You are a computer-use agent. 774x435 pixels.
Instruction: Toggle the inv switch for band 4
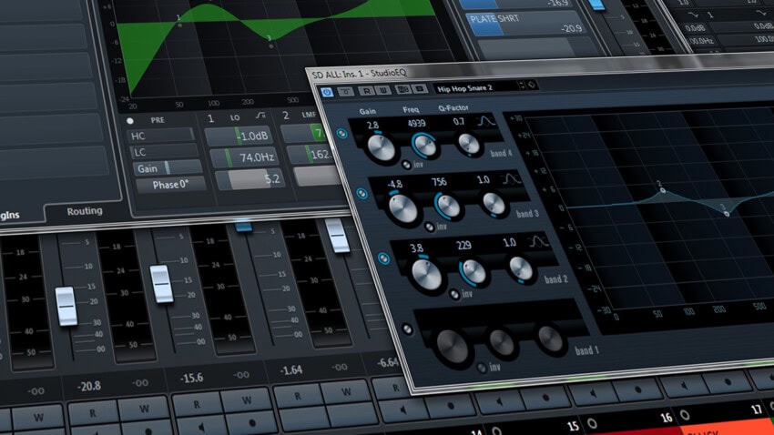[x=406, y=166]
